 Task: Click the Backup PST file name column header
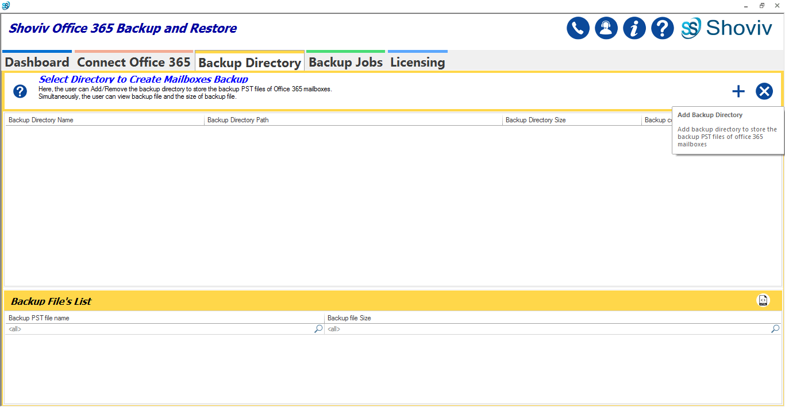pyautogui.click(x=165, y=318)
